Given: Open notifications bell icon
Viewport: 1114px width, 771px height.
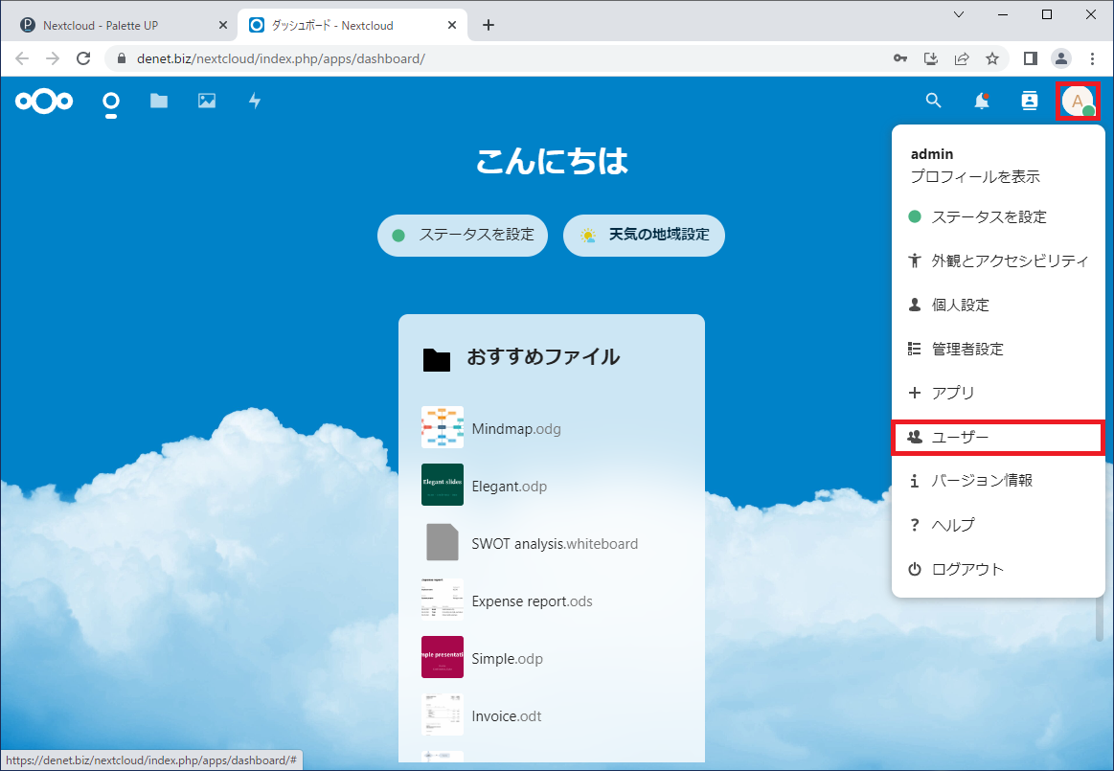Looking at the screenshot, I should 982,101.
